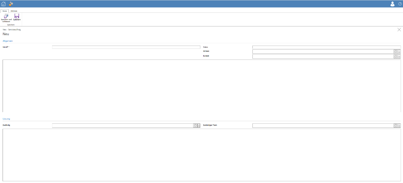Click the Allgemein section header

tap(8, 41)
